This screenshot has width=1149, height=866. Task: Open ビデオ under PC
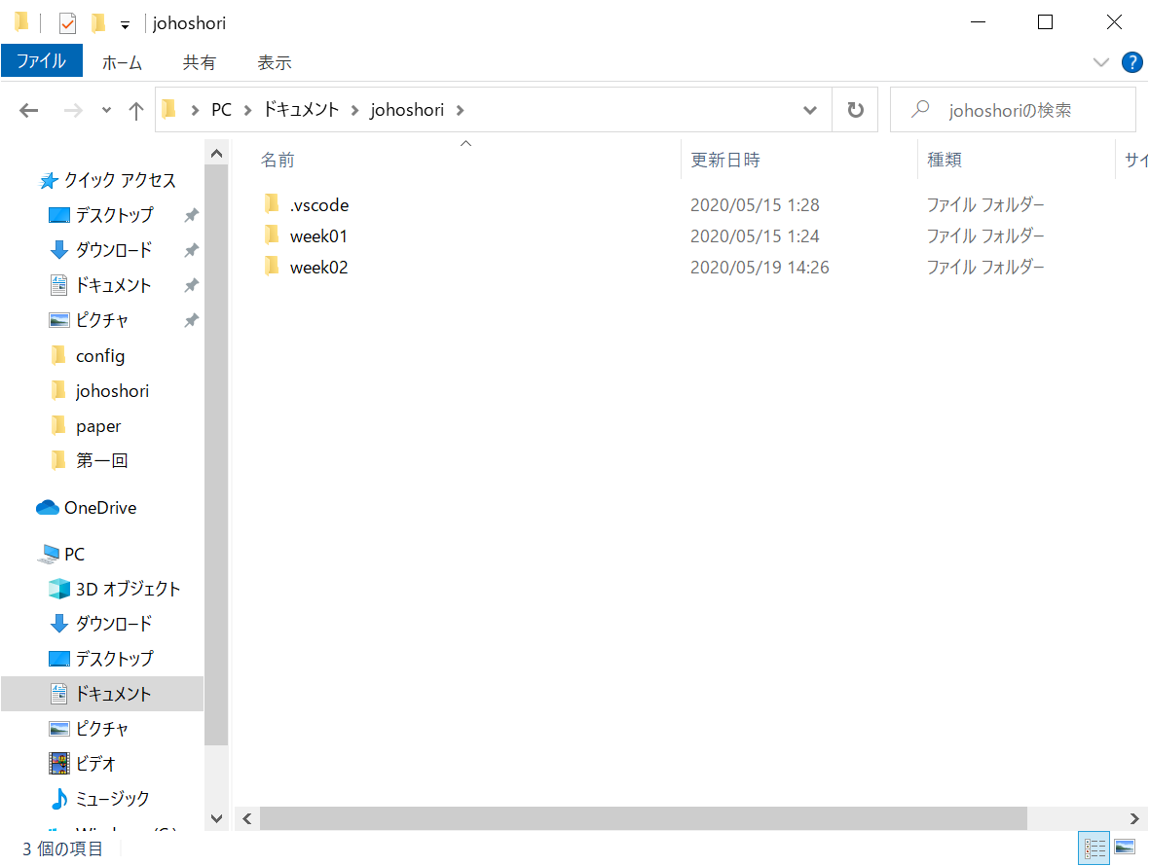[95, 764]
